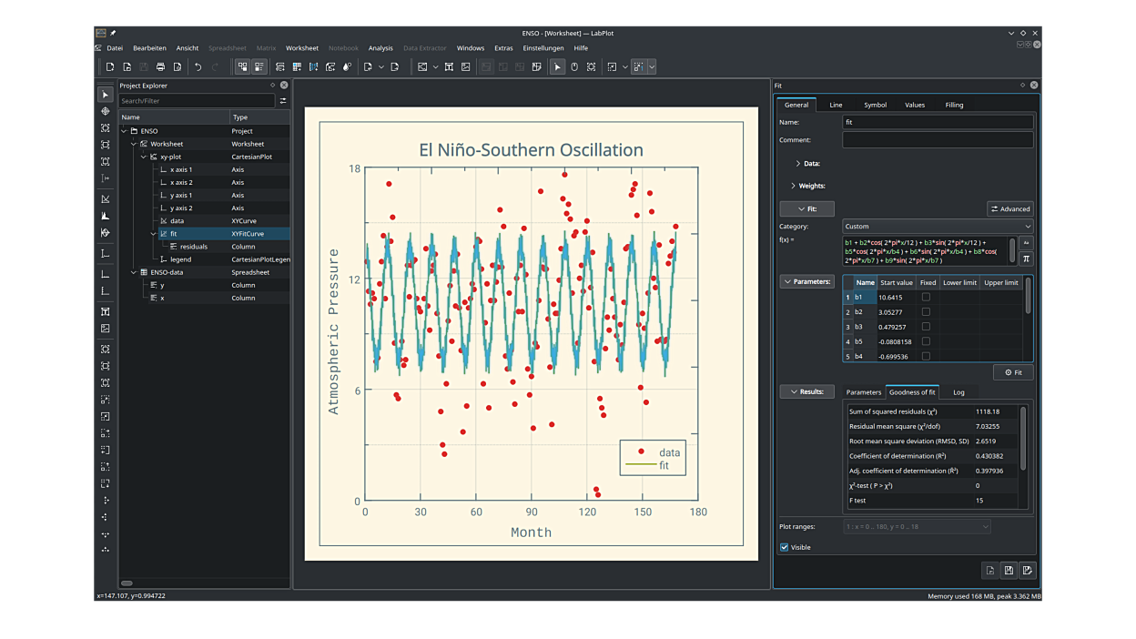Click the crosshair tool in the left sidebar
This screenshot has width=1136, height=639.
[x=106, y=111]
